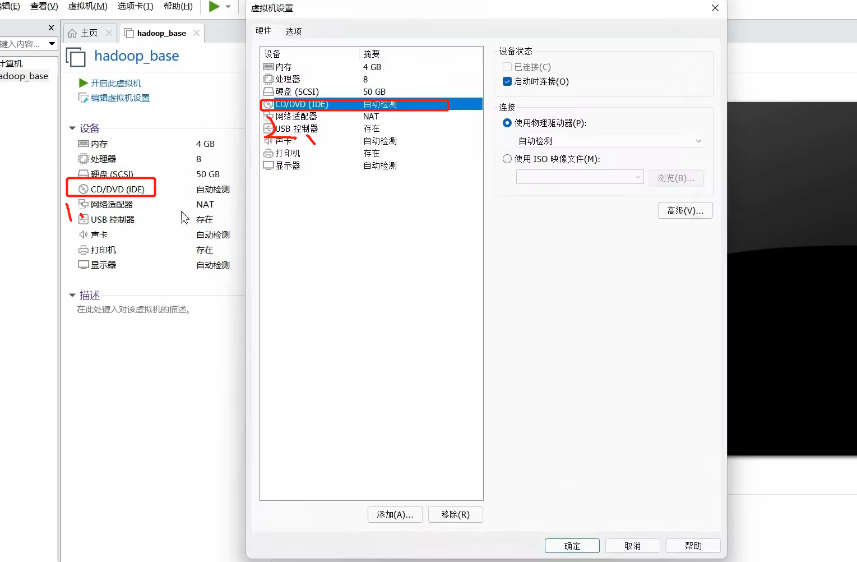The image size is (857, 562).
Task: Click USB 控制器 icon in main window device list
Action: click(x=84, y=219)
